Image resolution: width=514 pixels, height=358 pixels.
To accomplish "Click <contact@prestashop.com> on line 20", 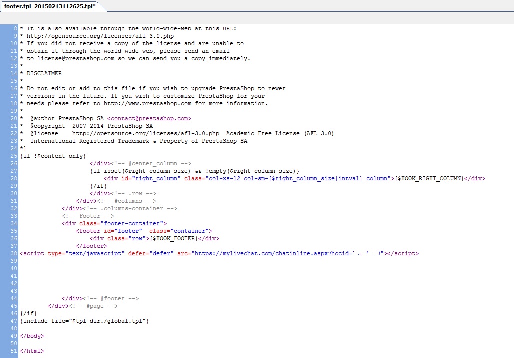I will pos(149,118).
